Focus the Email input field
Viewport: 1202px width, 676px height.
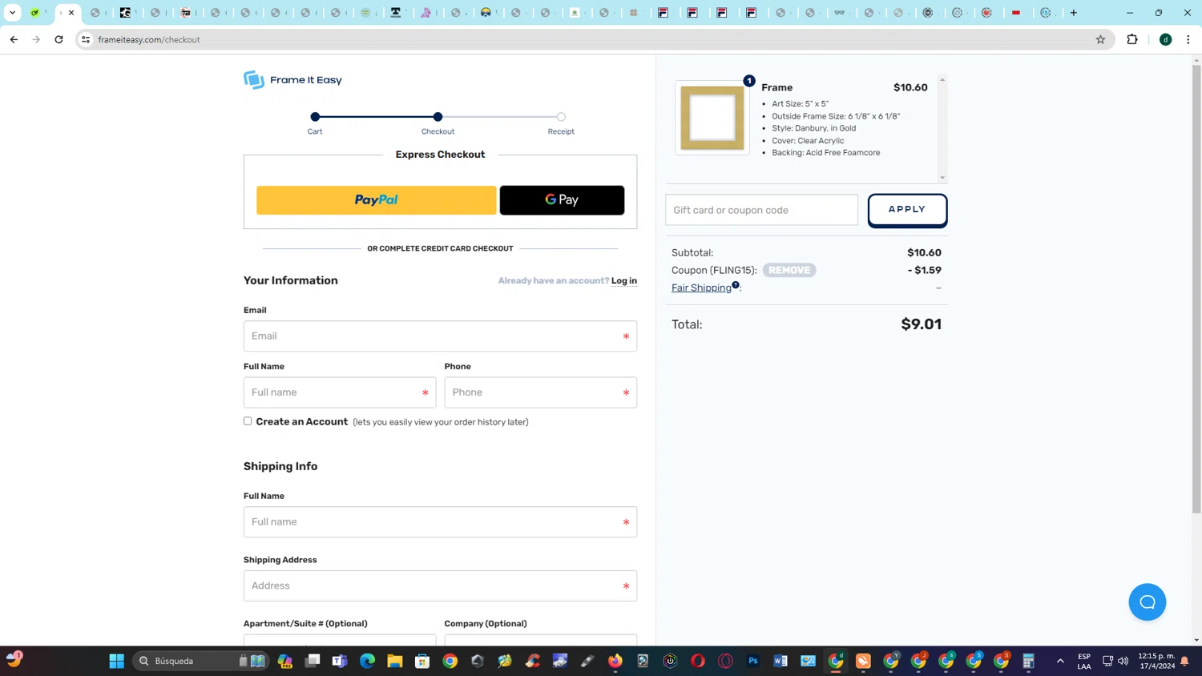pyautogui.click(x=440, y=336)
